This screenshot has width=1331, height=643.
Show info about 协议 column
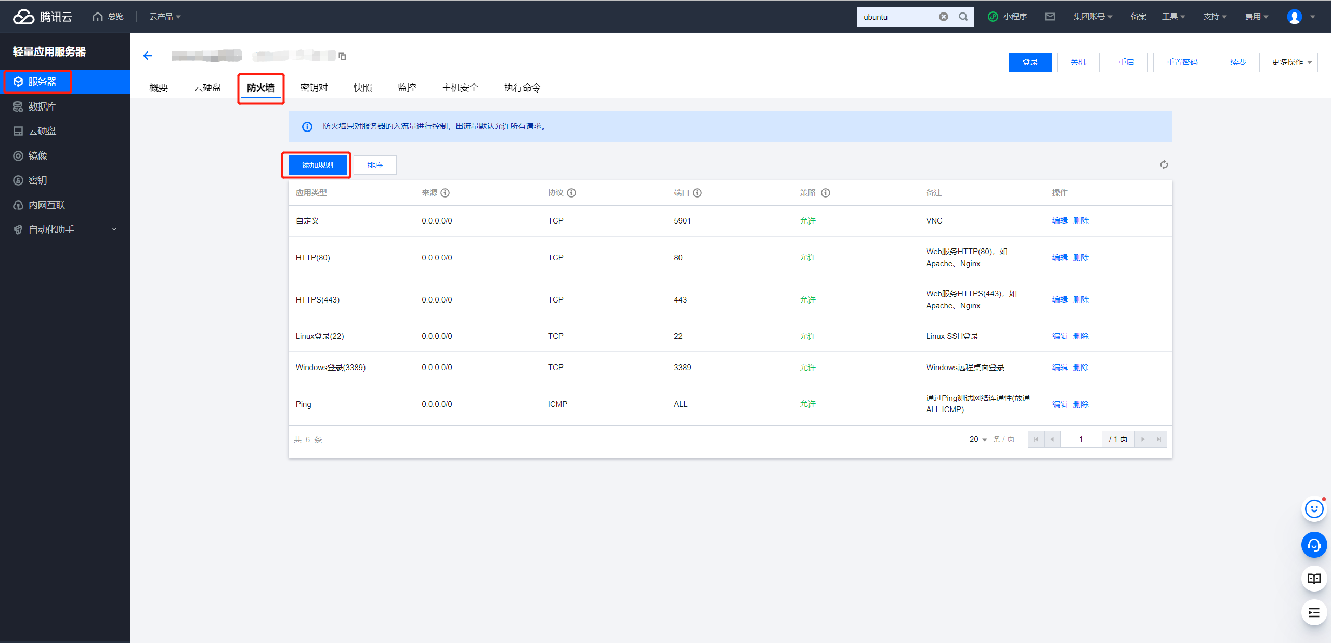click(x=571, y=193)
